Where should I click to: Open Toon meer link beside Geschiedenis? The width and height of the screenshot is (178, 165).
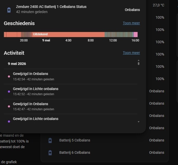point(131,23)
